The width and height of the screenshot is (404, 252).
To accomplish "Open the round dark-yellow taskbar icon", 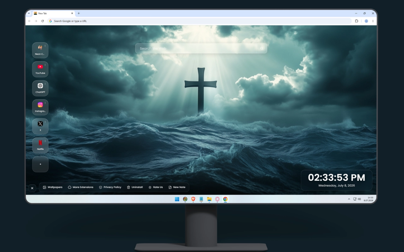I will (185, 199).
